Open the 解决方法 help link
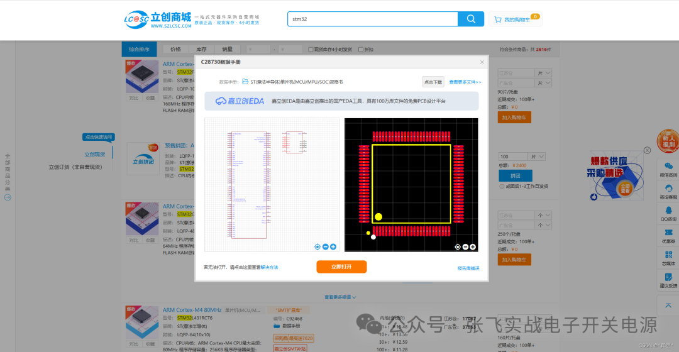This screenshot has height=352, width=679. (x=269, y=268)
